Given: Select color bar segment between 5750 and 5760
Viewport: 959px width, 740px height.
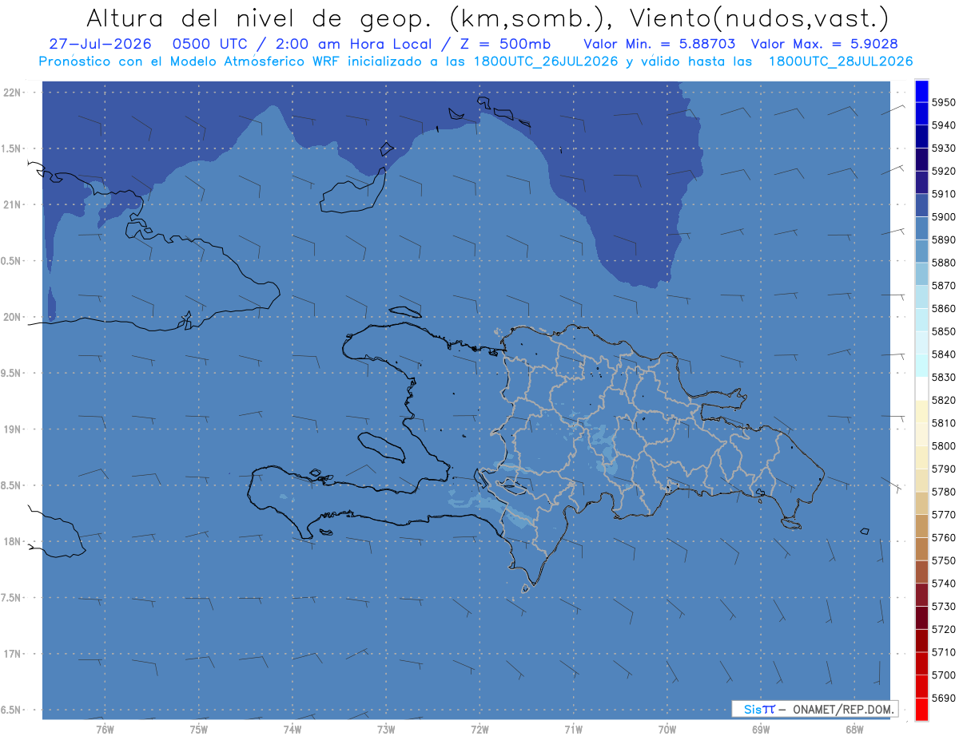Looking at the screenshot, I should click(x=921, y=548).
